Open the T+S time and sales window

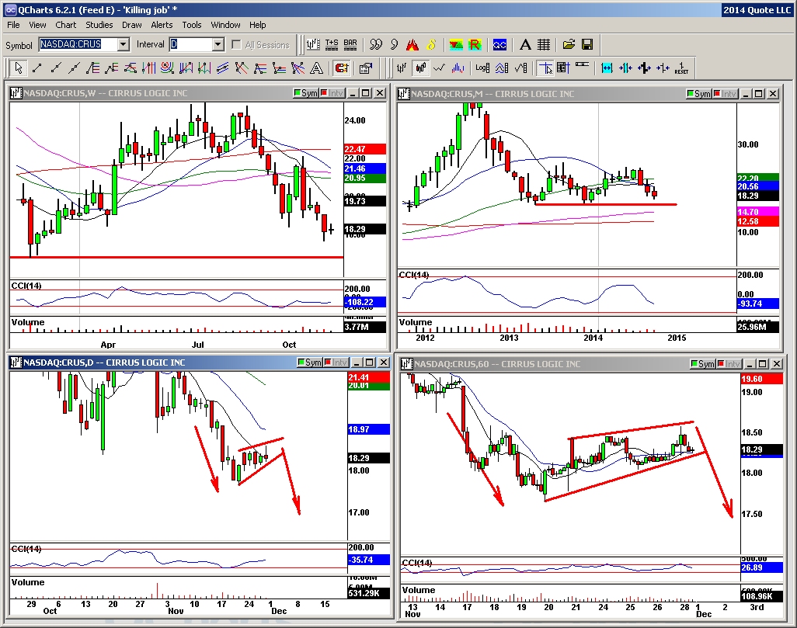(x=332, y=45)
